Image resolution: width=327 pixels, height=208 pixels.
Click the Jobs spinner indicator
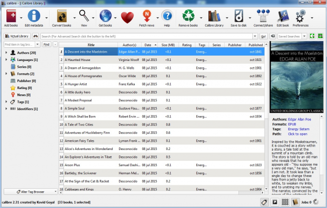[316, 202]
